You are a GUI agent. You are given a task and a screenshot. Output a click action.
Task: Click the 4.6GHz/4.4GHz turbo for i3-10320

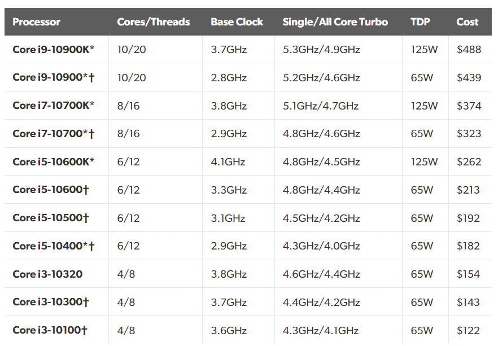[321, 274]
